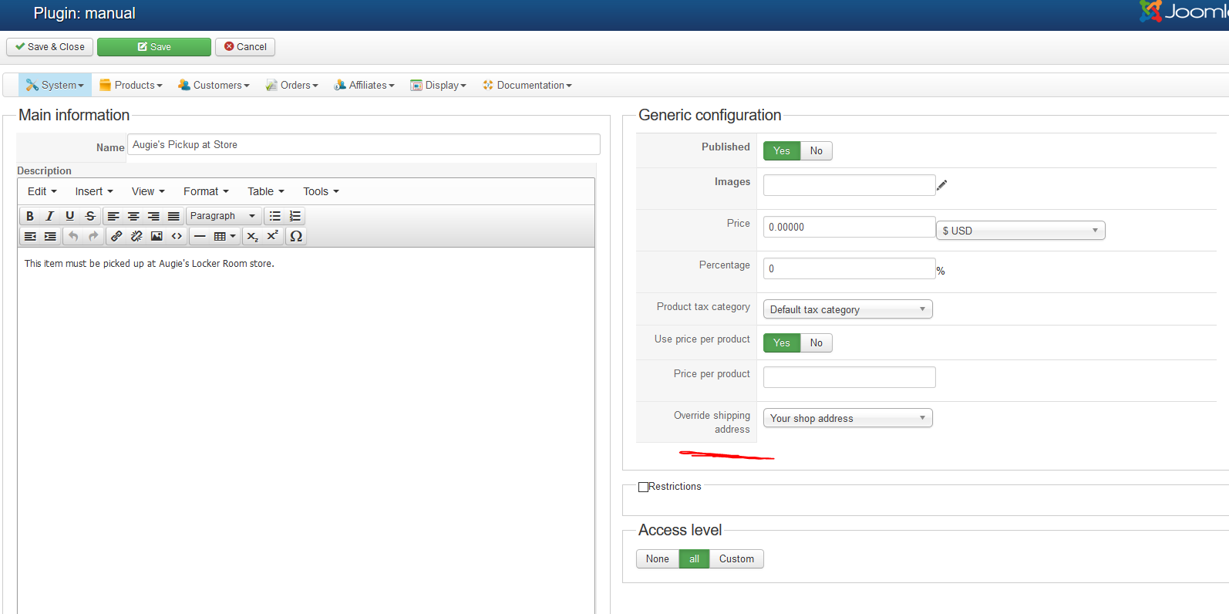Expand the Product tax category dropdown
Screen dimensions: 1229x614
tap(847, 309)
